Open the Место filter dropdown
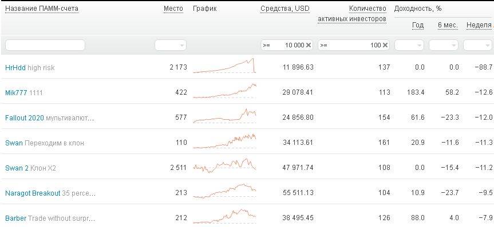 [171, 45]
